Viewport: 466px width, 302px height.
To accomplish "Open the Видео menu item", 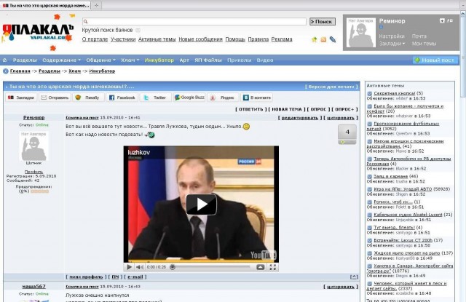I will coord(265,60).
